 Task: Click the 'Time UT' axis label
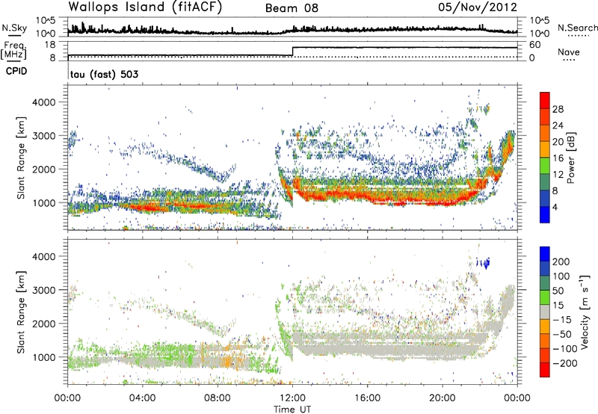tap(292, 409)
